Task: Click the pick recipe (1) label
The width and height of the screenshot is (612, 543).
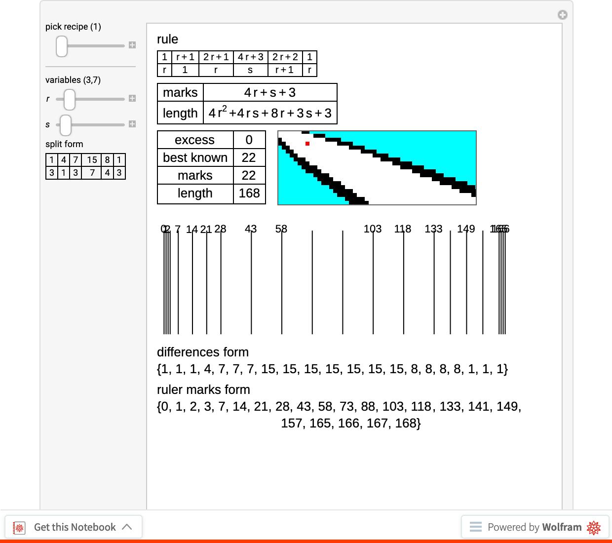Action: tap(73, 27)
